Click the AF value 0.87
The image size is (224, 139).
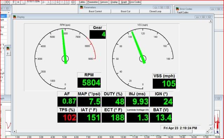[x=67, y=102]
